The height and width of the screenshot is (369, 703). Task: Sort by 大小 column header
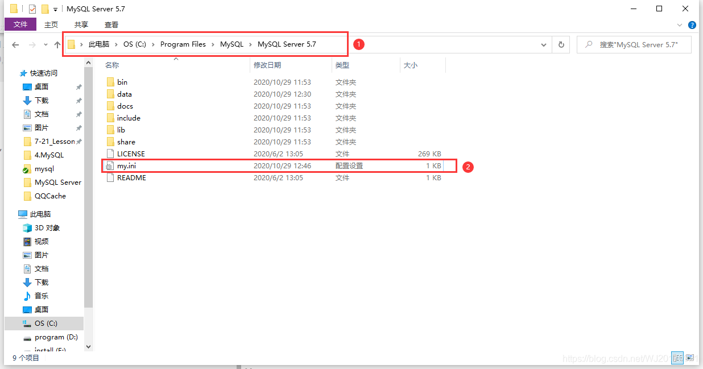coord(411,65)
